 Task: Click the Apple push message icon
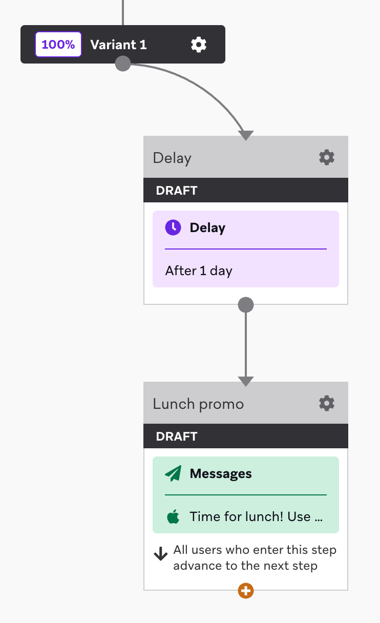tap(173, 516)
